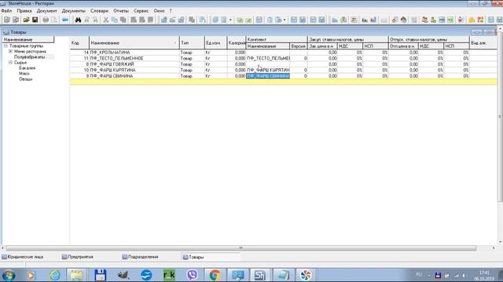Click the save diskette toolbar icon
Image resolution: width=503 pixels, height=282 pixels.
pyautogui.click(x=35, y=20)
